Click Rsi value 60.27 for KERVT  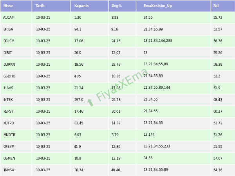click(218, 111)
